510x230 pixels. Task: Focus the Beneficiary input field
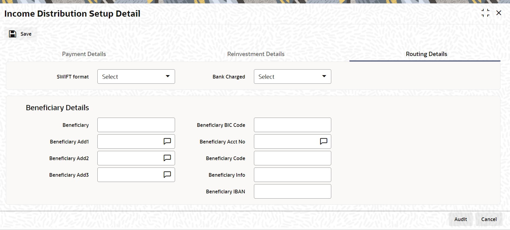click(x=136, y=125)
